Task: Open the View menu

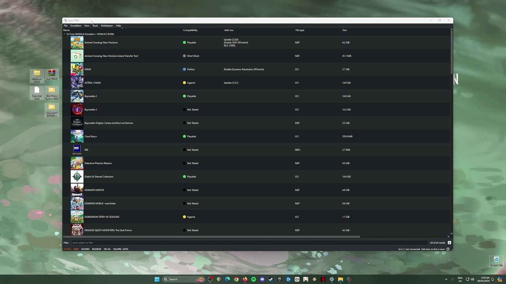Action: click(87, 26)
